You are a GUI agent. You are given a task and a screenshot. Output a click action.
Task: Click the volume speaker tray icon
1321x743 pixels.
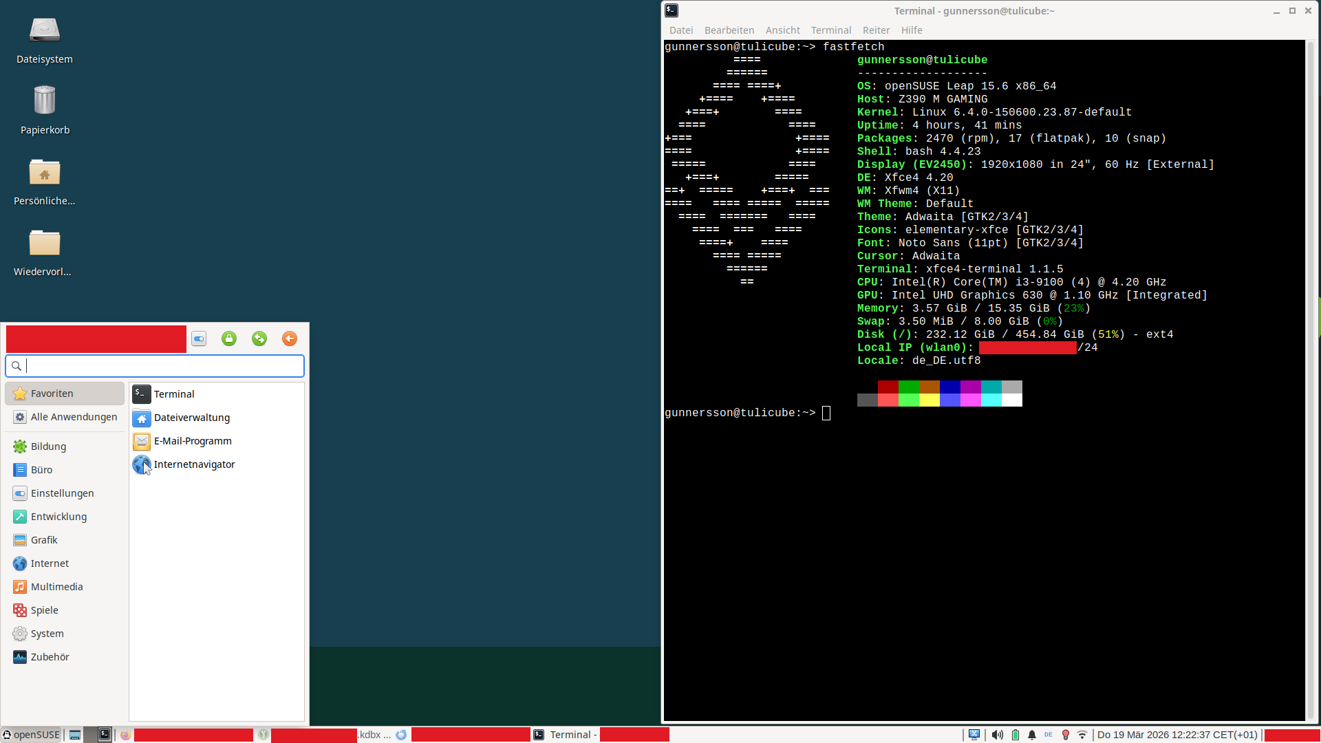coord(997,735)
